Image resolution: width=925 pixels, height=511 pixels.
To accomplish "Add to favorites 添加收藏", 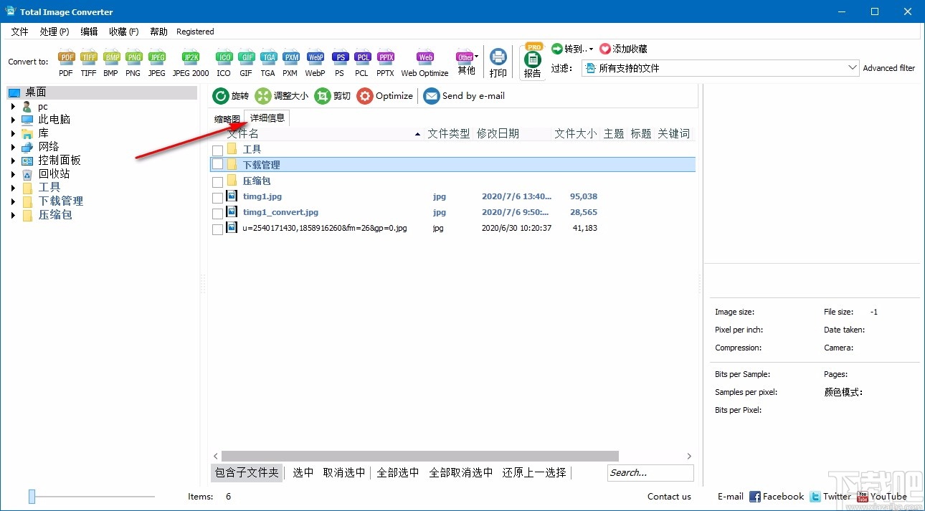I will (623, 49).
